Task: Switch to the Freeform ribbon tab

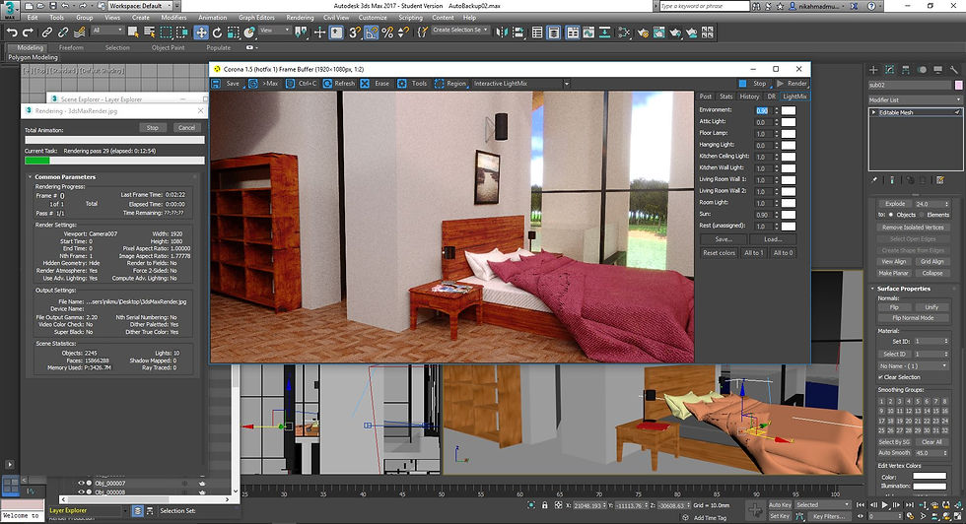Action: 71,47
